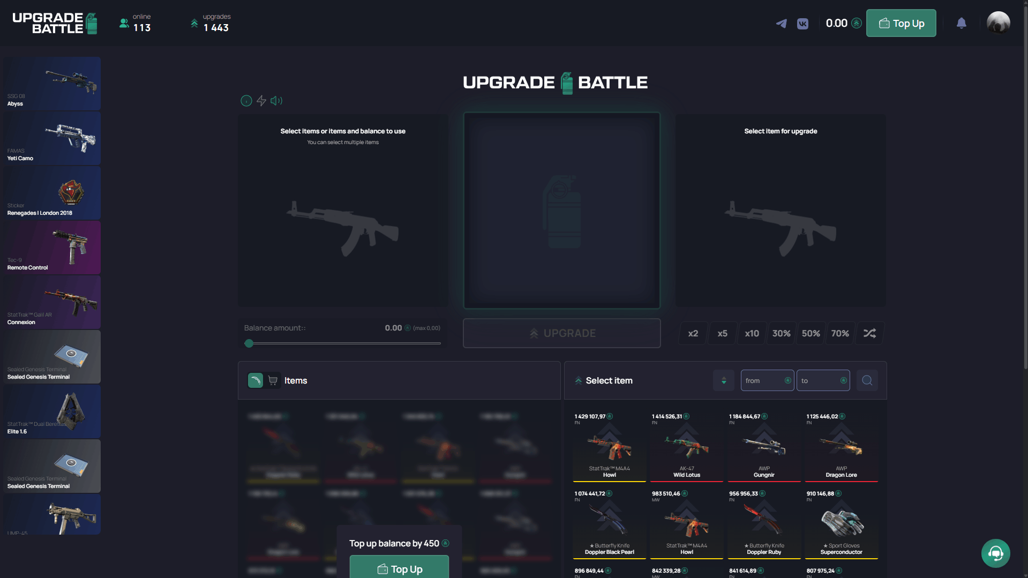The image size is (1028, 578).
Task: Select Sport Gloves Superconductor item
Action: [841, 524]
